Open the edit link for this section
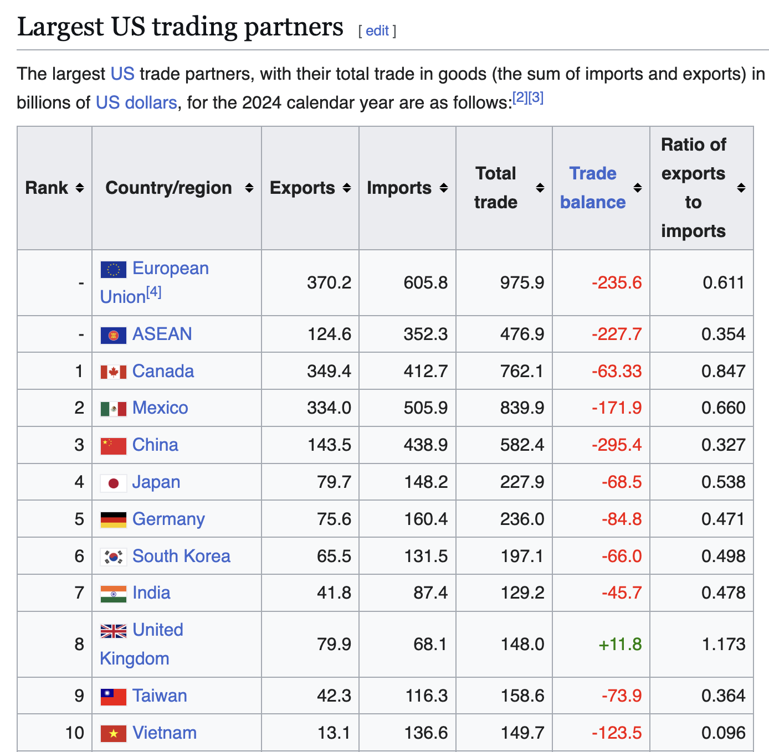Viewport: 769px width, 752px height. pos(377,30)
